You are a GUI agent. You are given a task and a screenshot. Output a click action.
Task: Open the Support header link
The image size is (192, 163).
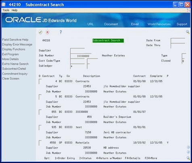point(182,24)
